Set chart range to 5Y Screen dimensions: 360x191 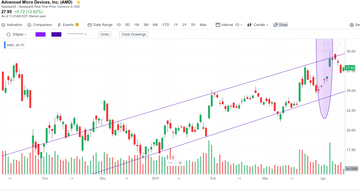click(193, 25)
